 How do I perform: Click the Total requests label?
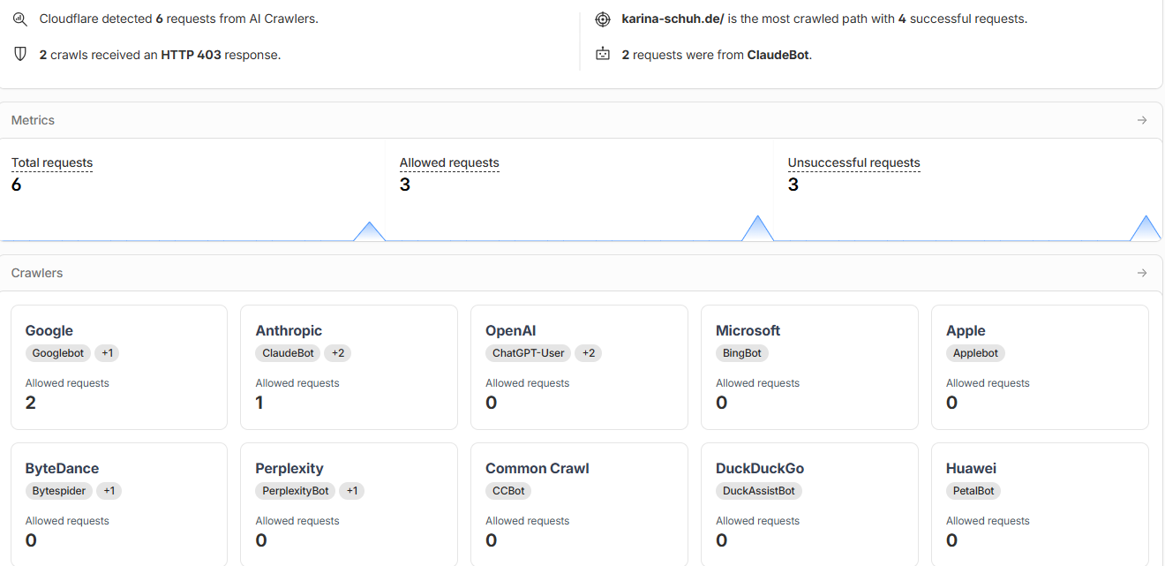[52, 163]
